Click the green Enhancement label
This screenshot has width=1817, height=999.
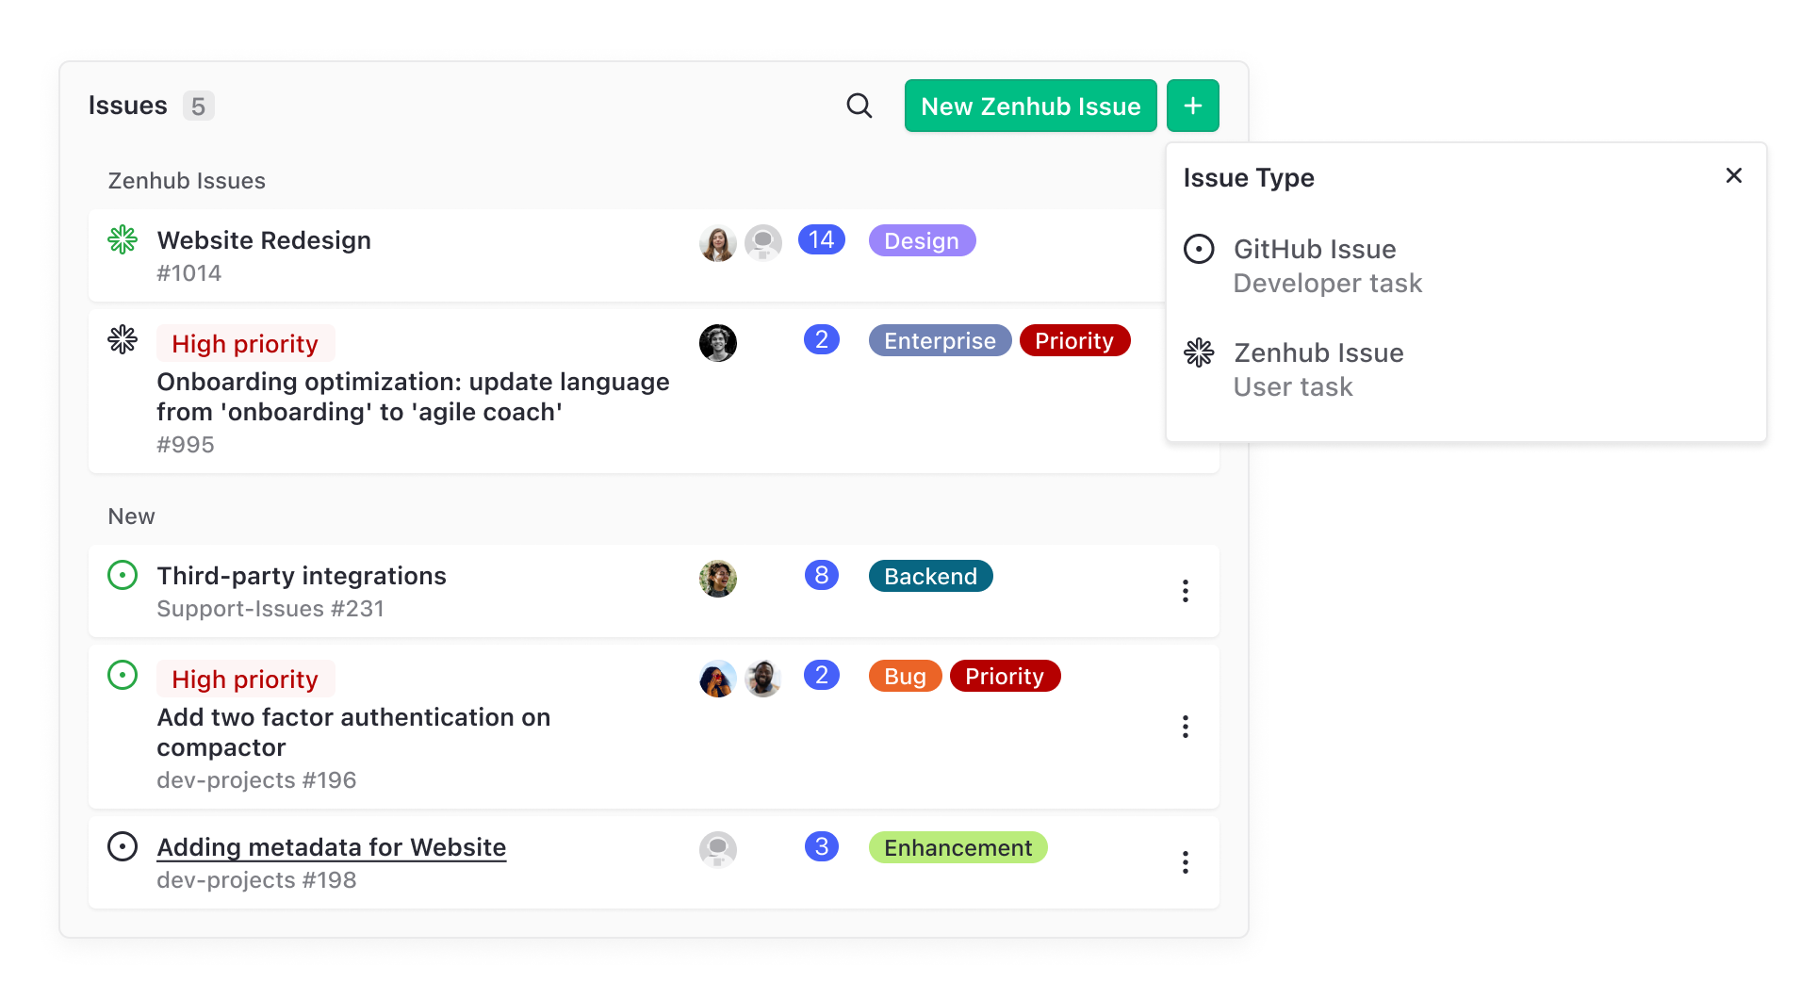tap(958, 847)
